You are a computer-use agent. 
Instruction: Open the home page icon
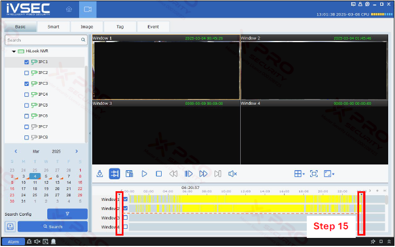click(69, 10)
